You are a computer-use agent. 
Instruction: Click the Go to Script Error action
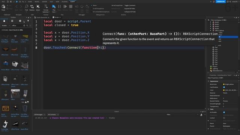(x=117, y=5)
